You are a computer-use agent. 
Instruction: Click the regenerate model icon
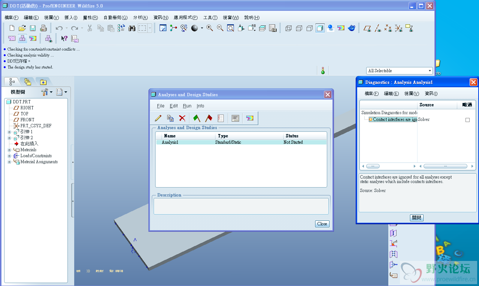pyautogui.click(x=121, y=28)
